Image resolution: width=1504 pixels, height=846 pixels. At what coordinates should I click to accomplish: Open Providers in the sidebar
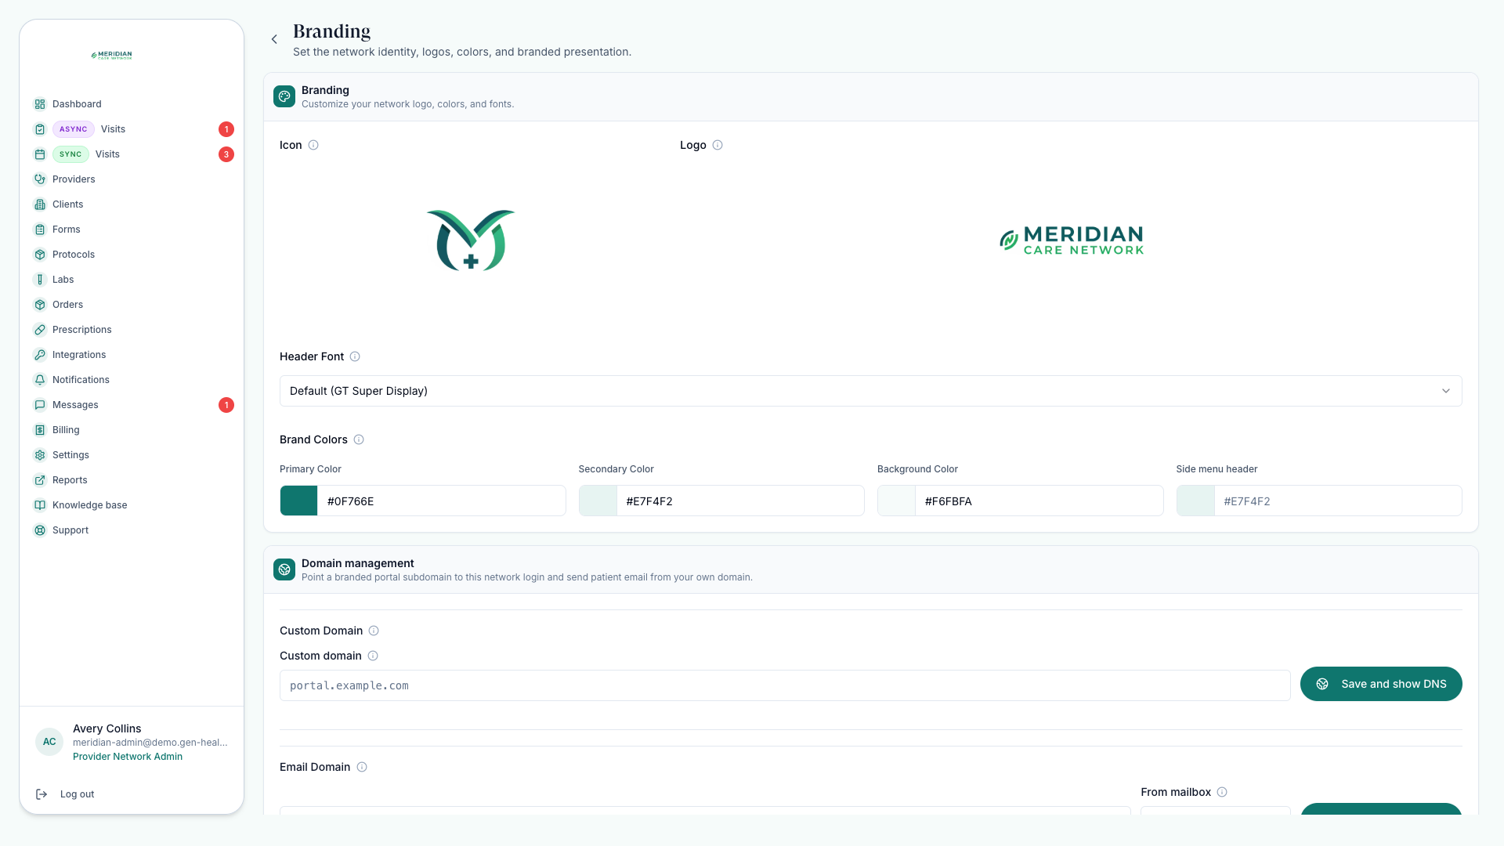[x=132, y=179]
